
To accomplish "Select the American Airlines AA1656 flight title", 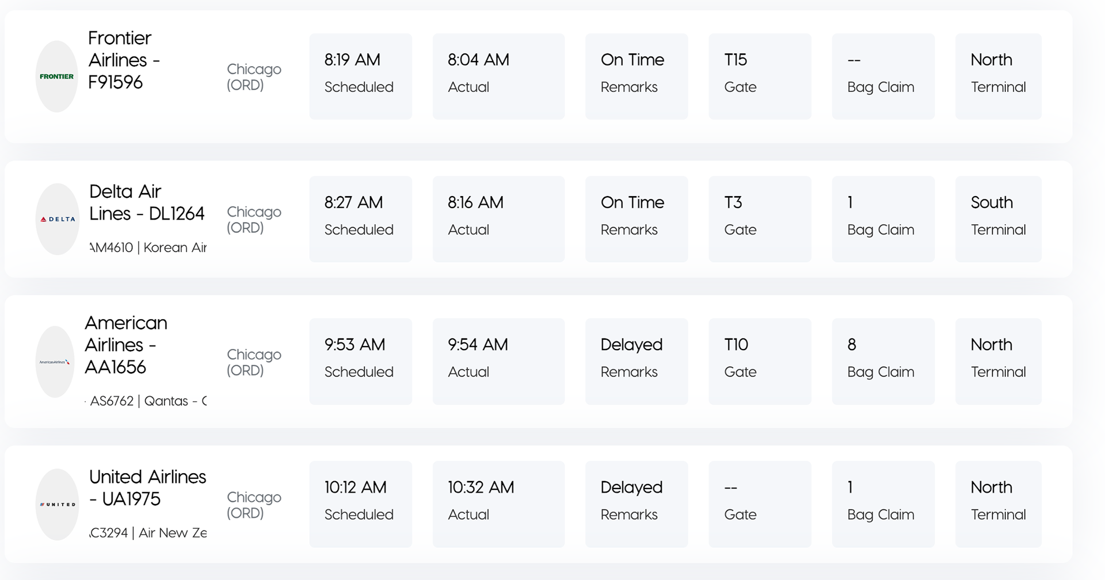I will click(x=126, y=345).
